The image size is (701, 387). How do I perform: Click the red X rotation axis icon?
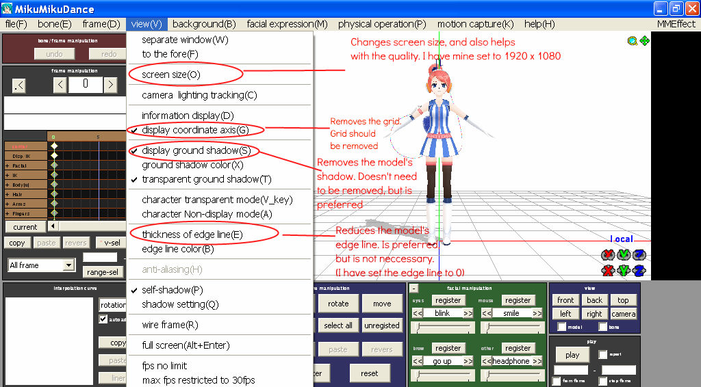pyautogui.click(x=608, y=255)
